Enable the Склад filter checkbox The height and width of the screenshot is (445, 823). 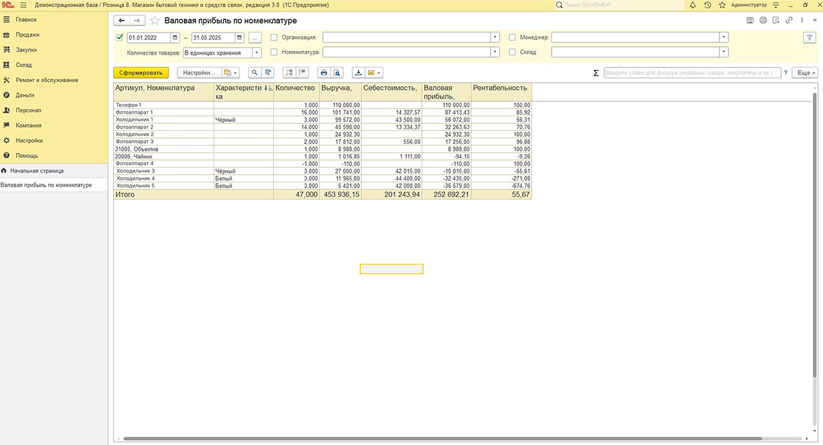512,52
